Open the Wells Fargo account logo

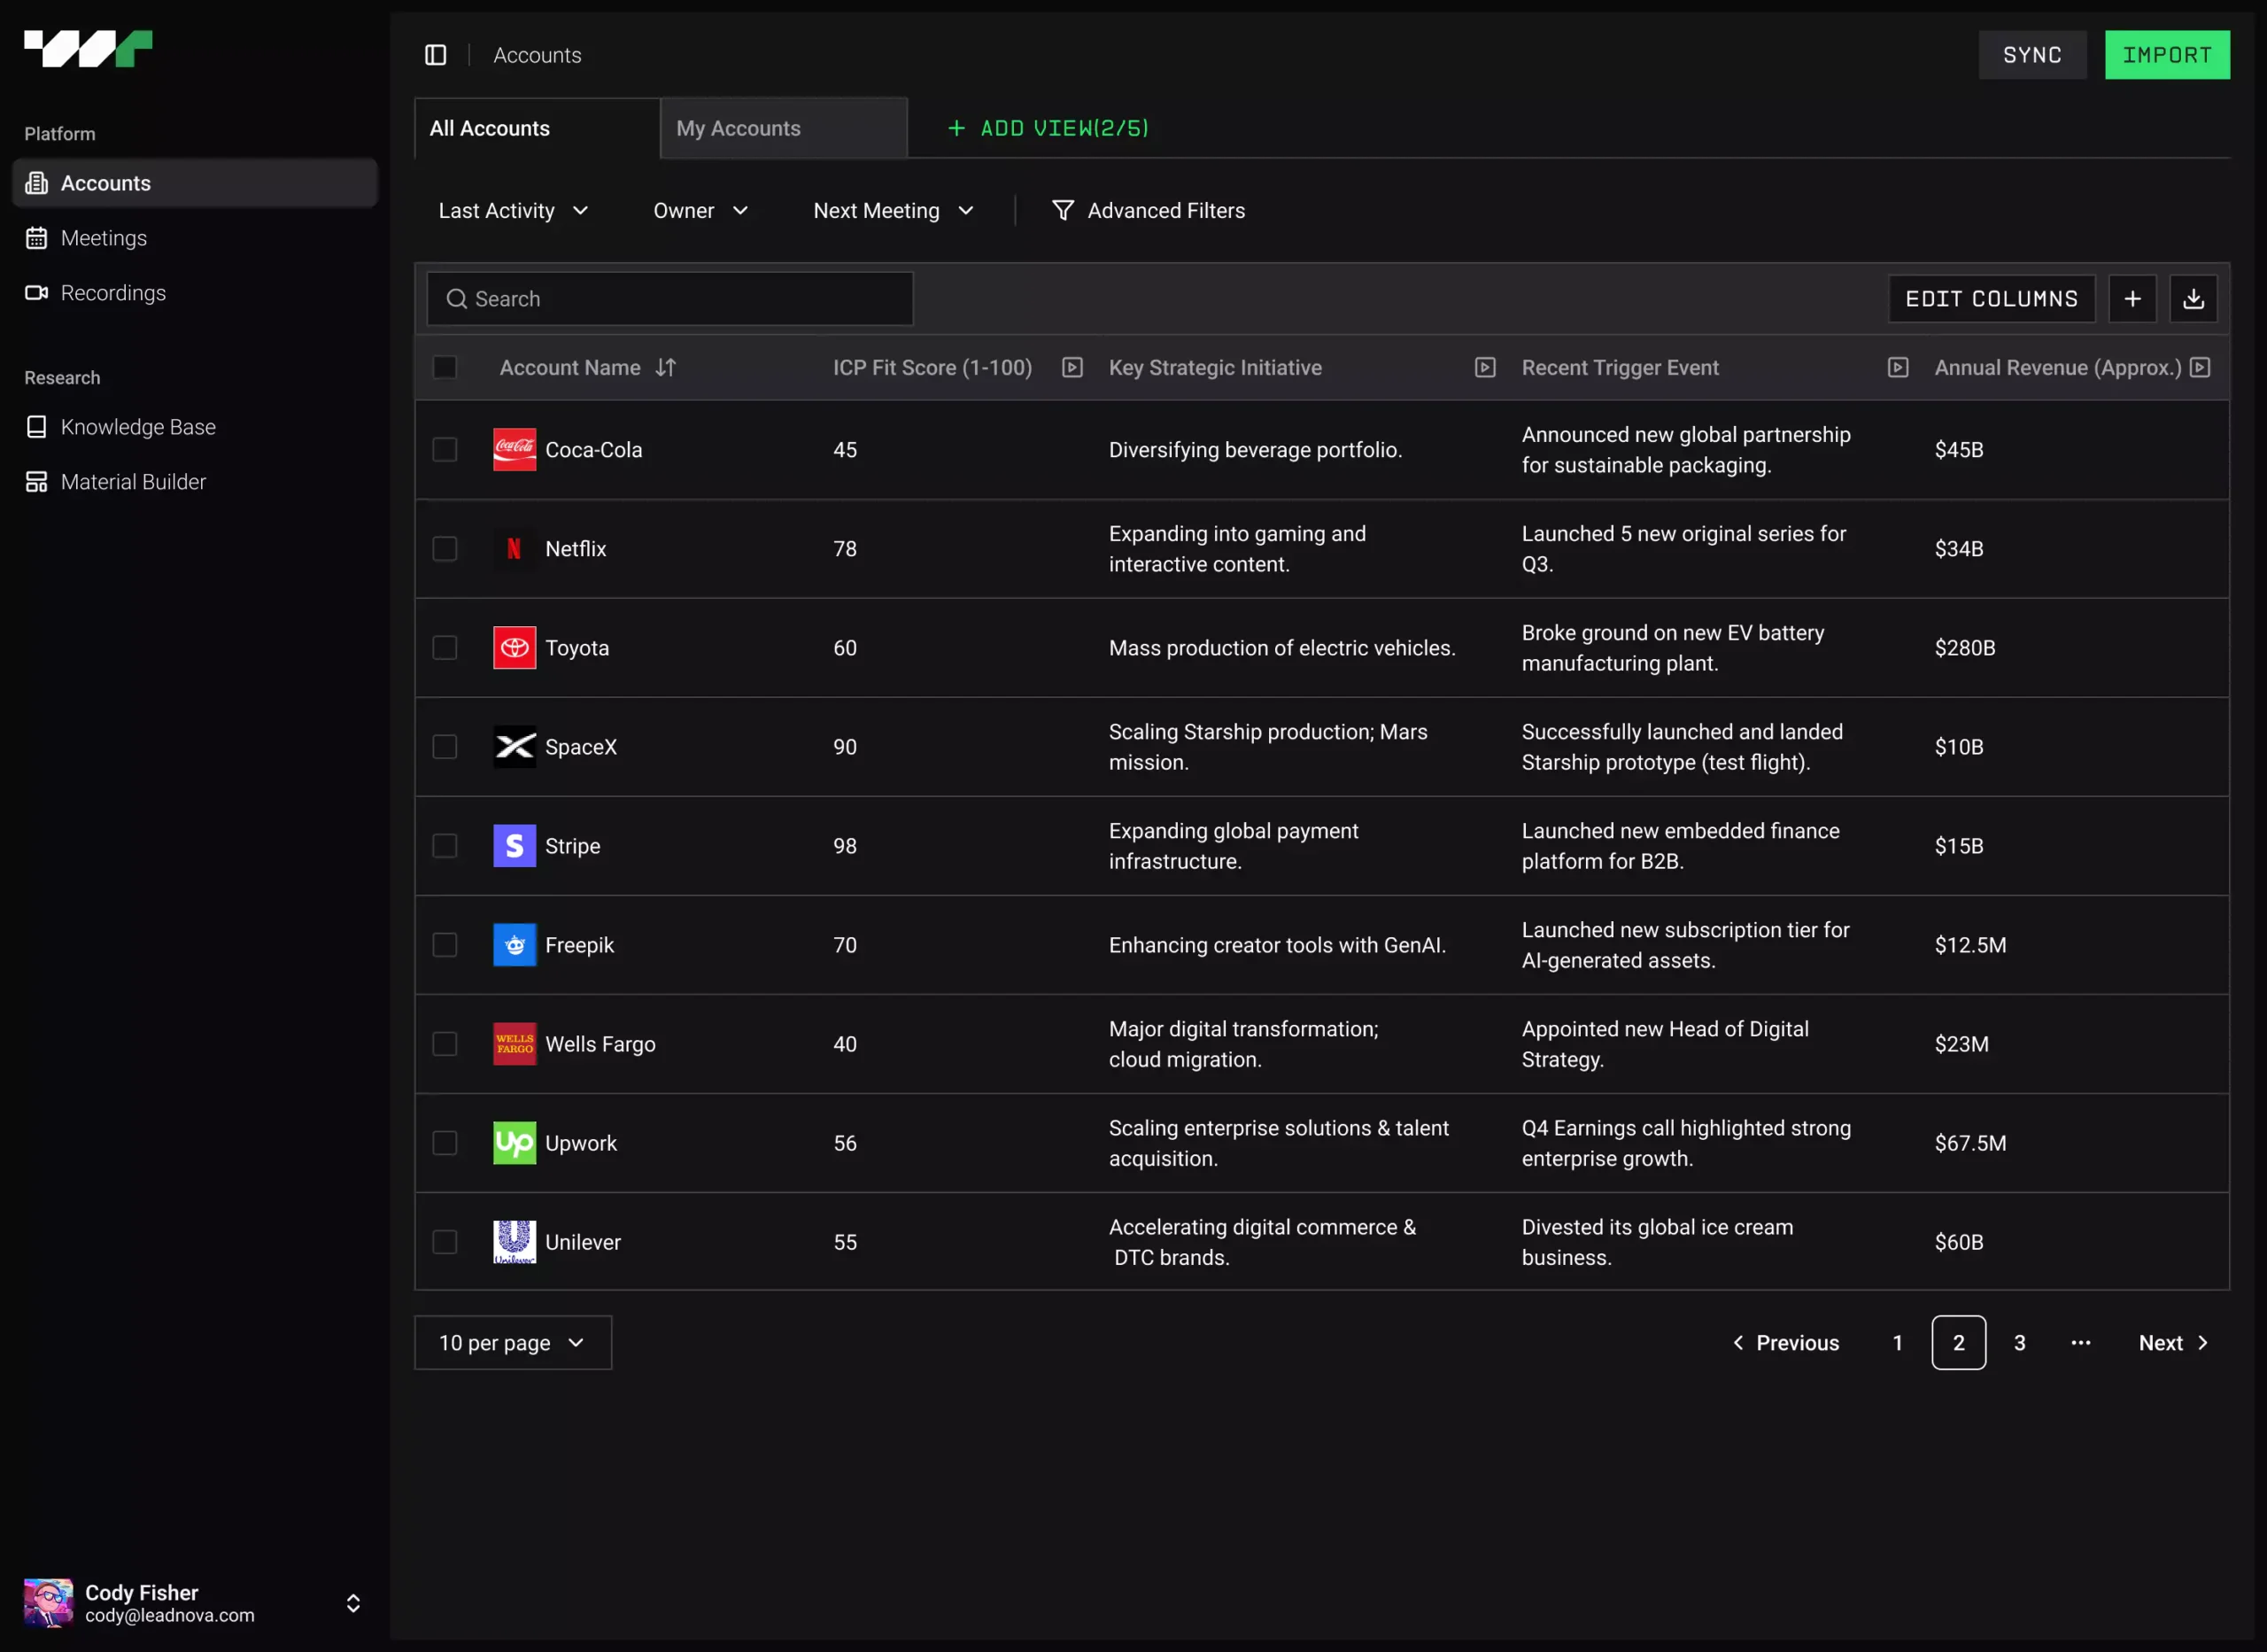point(515,1044)
